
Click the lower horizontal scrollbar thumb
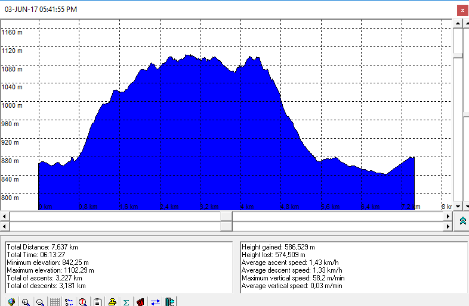(226, 227)
